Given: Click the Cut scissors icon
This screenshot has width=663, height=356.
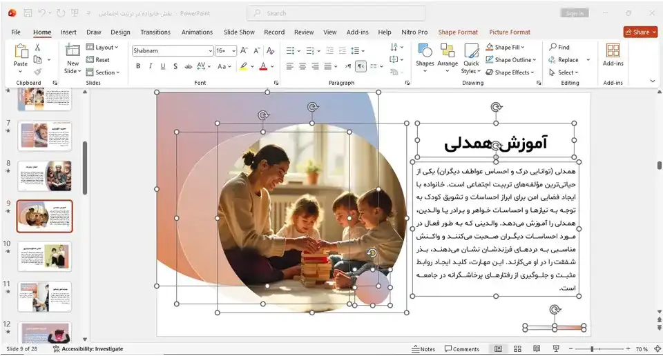Looking at the screenshot, I should click(x=37, y=48).
